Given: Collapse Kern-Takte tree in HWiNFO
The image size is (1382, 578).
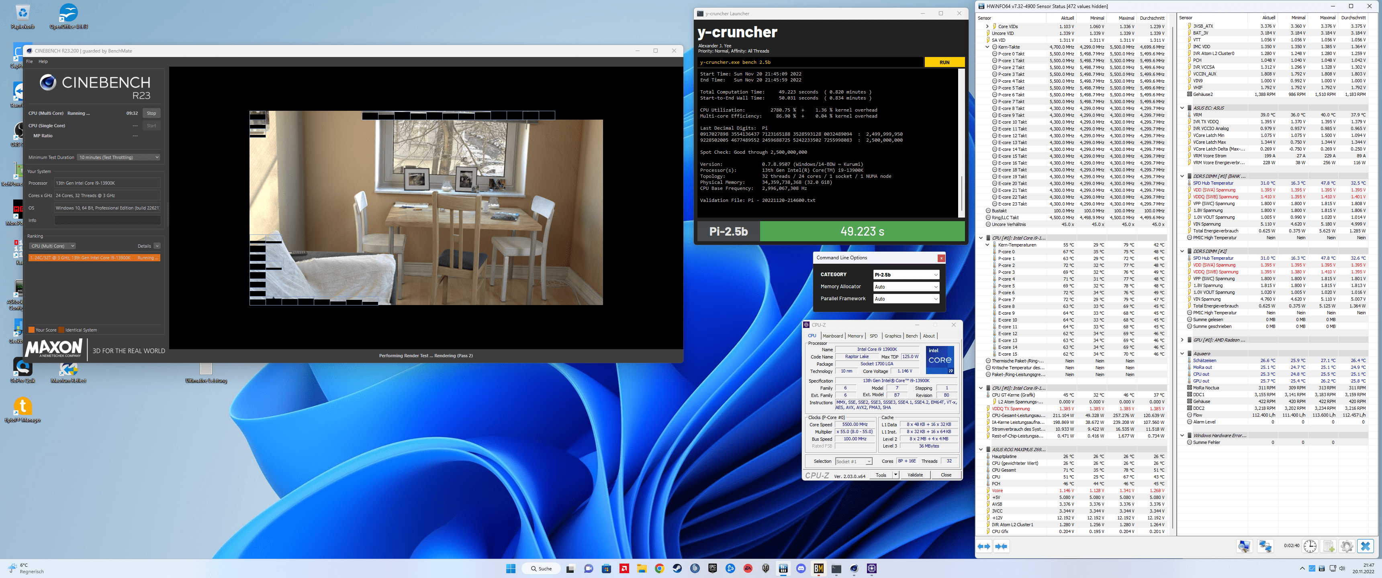Looking at the screenshot, I should coord(987,47).
